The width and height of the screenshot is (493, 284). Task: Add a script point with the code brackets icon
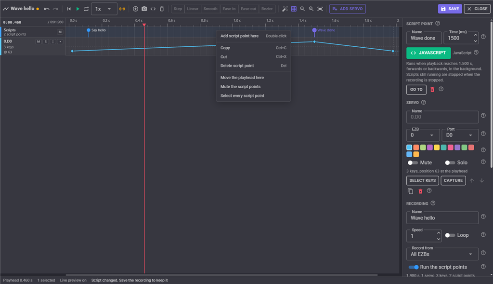pyautogui.click(x=153, y=9)
